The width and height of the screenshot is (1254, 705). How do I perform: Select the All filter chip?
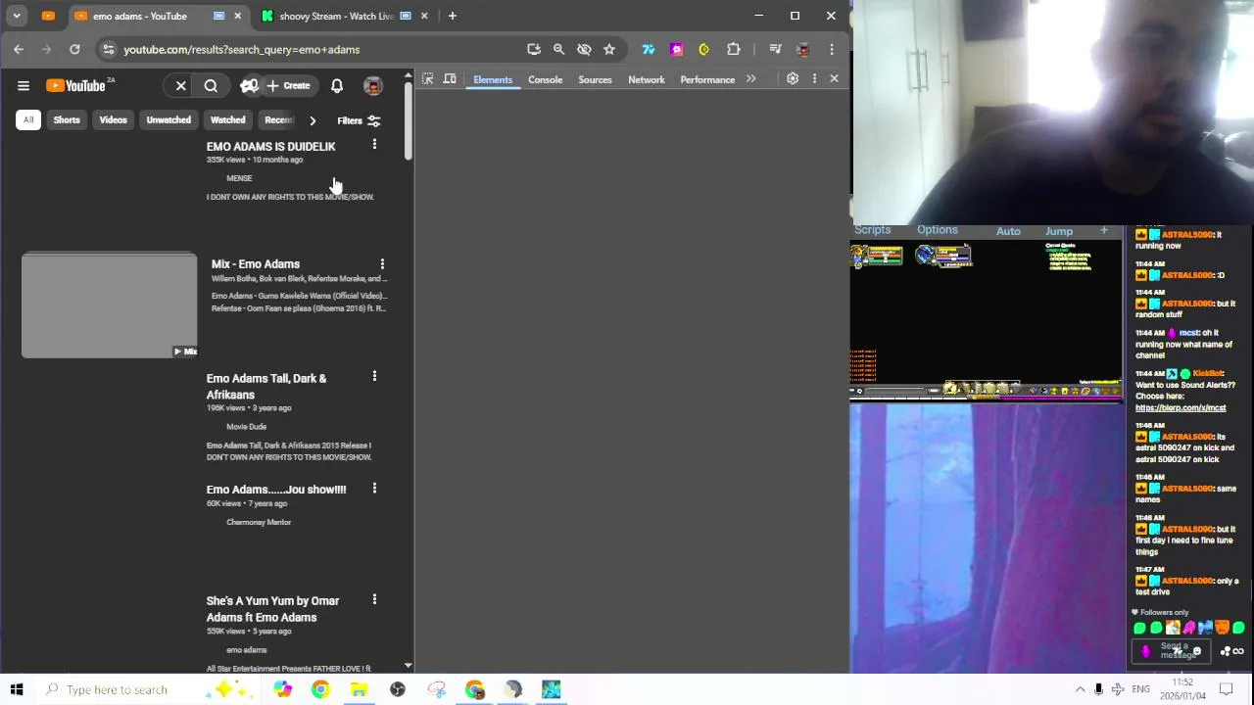(x=28, y=120)
